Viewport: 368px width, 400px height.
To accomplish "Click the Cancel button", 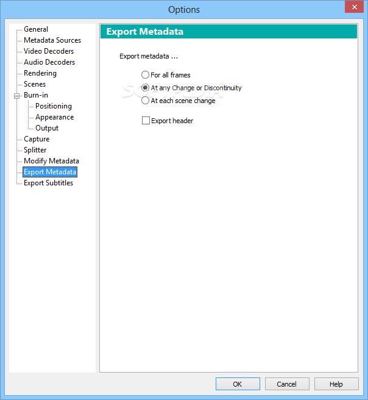I will click(x=287, y=384).
